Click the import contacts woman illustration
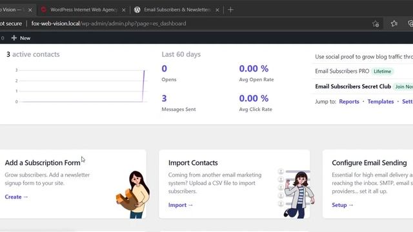 tap(296, 193)
